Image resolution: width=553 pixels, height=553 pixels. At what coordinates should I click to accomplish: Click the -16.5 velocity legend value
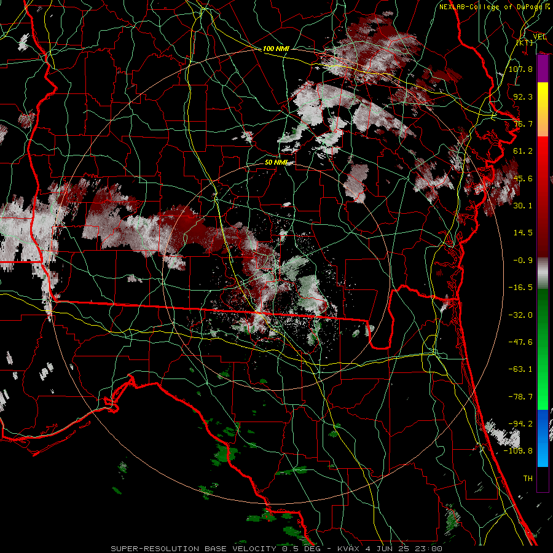(520, 288)
